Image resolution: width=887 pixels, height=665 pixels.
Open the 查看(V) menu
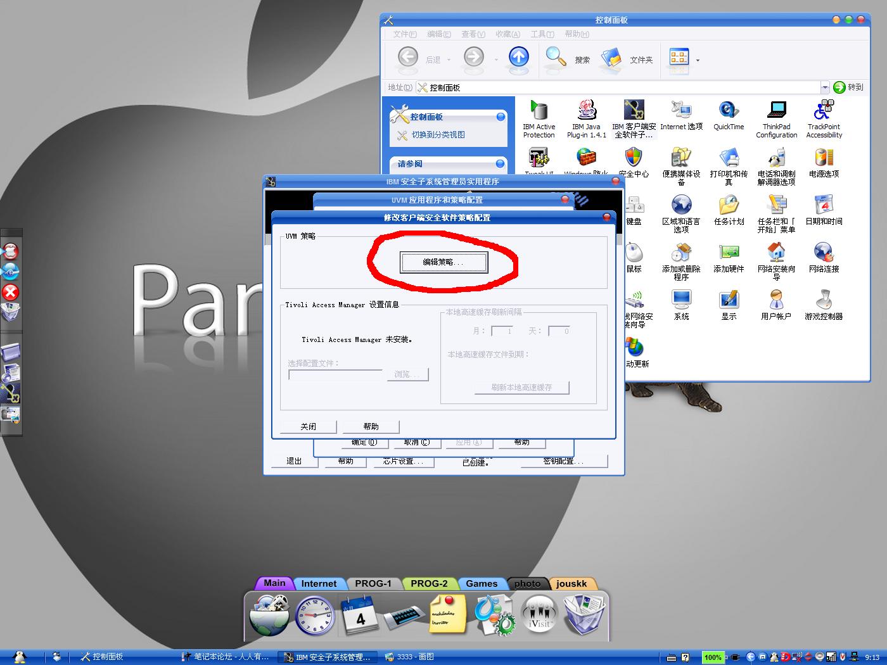click(x=473, y=34)
